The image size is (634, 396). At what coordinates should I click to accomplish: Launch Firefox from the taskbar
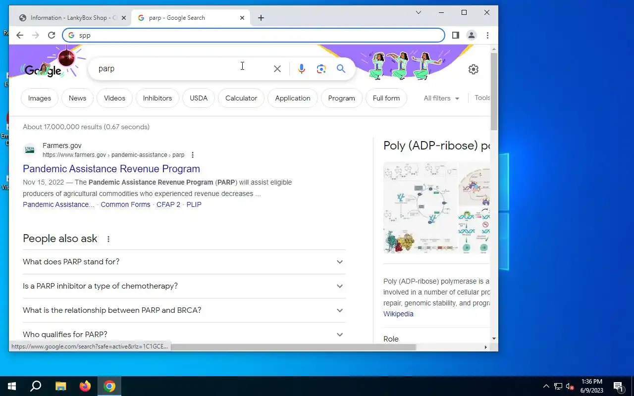pyautogui.click(x=85, y=386)
